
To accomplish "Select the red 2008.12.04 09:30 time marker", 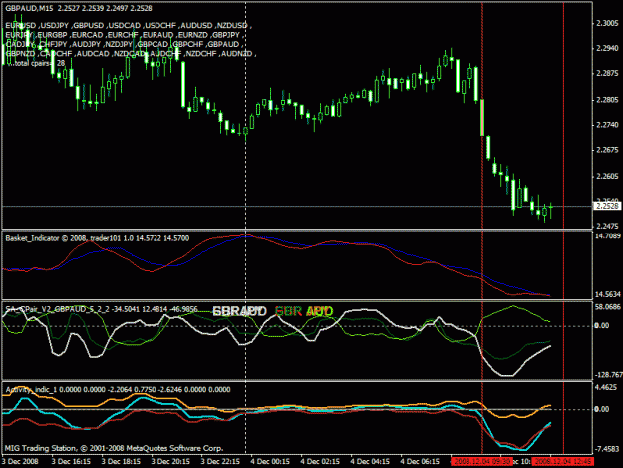I will click(x=482, y=462).
